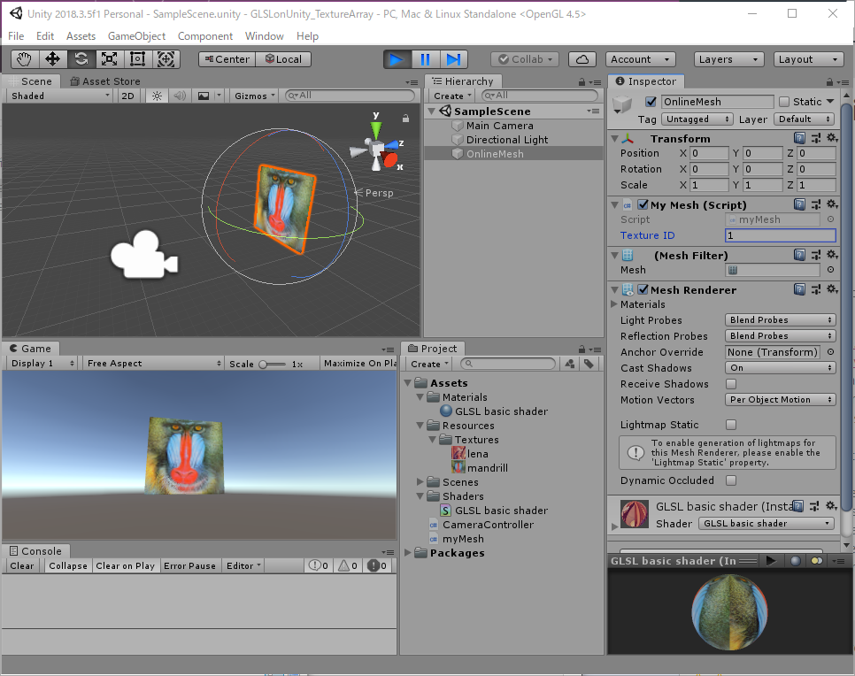The image size is (855, 676).
Task: Select the Game tab
Action: point(30,349)
